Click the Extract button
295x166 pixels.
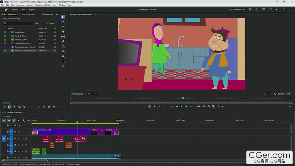pos(203,106)
